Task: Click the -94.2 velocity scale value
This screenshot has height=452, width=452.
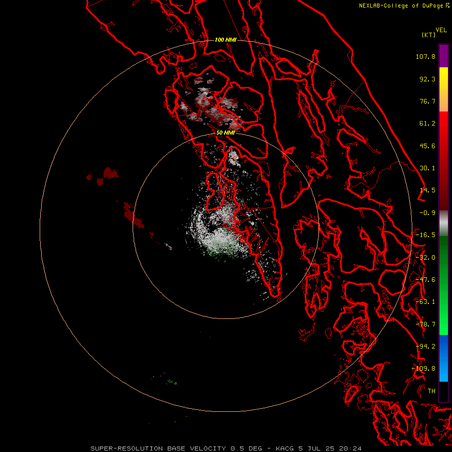Action: [425, 347]
